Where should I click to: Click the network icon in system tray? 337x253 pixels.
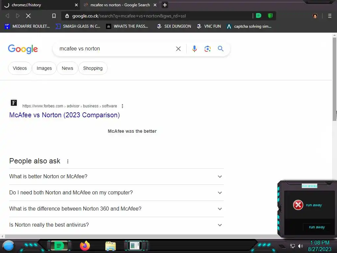coord(293,246)
